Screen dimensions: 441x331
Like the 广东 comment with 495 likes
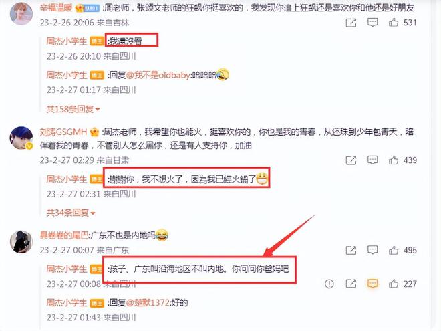(x=394, y=250)
